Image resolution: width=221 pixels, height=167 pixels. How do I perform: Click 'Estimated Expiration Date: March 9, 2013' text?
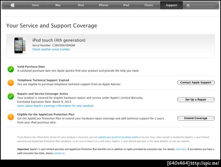click(x=44, y=102)
